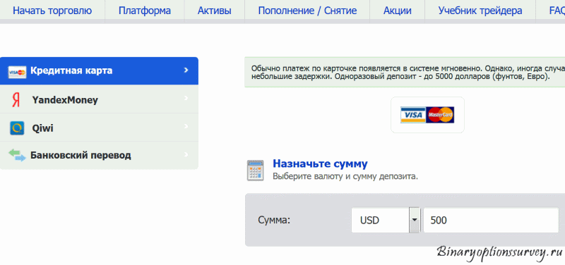Open the Начать торговлю menu item
This screenshot has width=565, height=265.
tap(52, 11)
